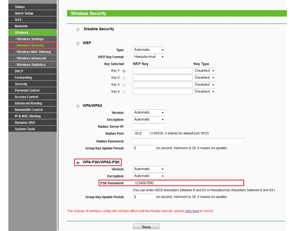The height and width of the screenshot is (231, 297).
Task: Navigate to the DHCP section
Action: 19,71
